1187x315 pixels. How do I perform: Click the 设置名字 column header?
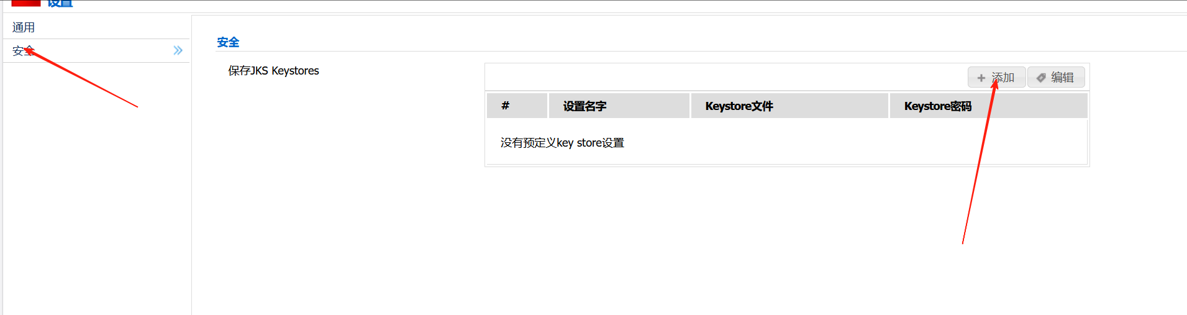[x=619, y=106]
